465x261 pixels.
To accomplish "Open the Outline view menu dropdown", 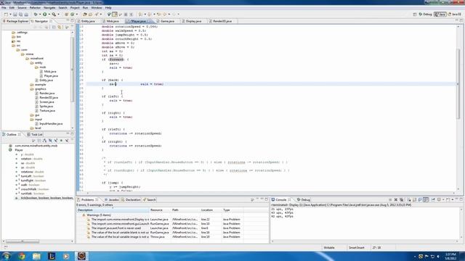I will point(73,140).
